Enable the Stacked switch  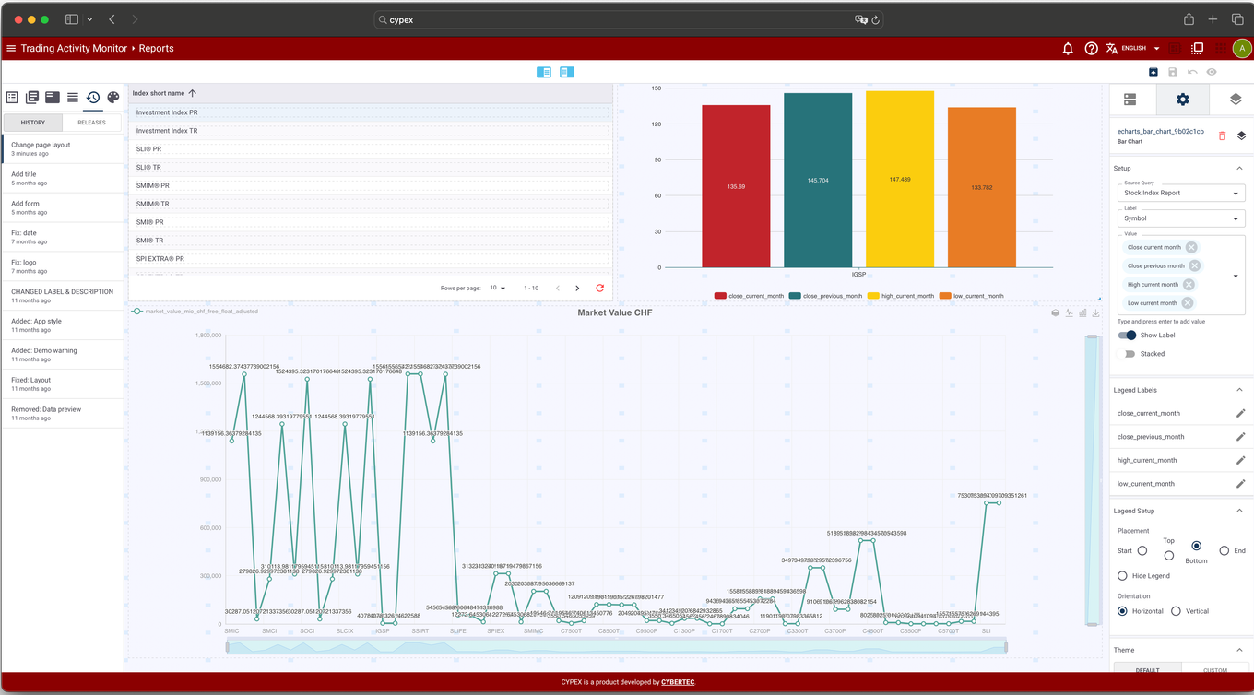[x=1127, y=354]
